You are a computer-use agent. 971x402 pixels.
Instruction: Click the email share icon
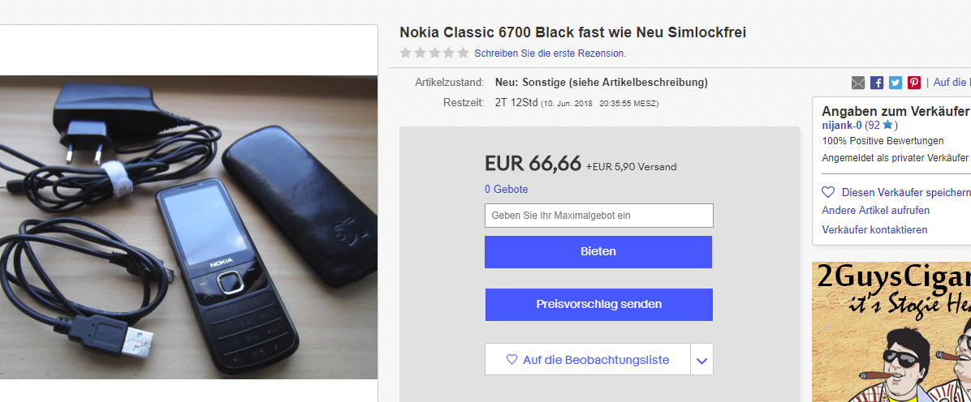858,83
